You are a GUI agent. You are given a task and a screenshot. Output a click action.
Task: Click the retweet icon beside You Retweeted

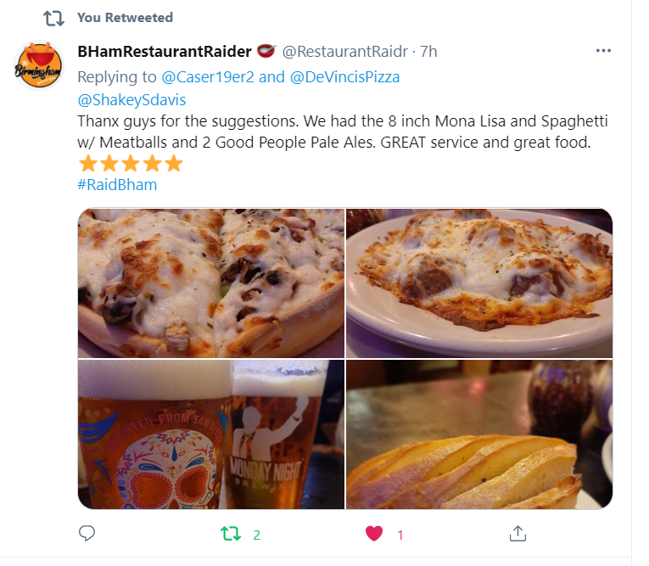53,18
